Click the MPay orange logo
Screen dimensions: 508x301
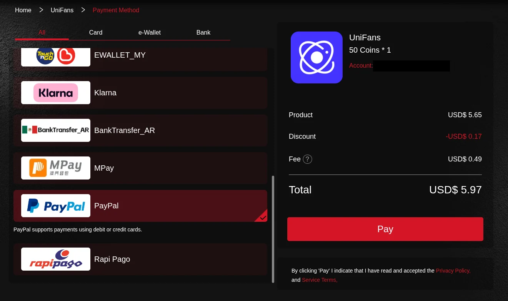point(56,168)
